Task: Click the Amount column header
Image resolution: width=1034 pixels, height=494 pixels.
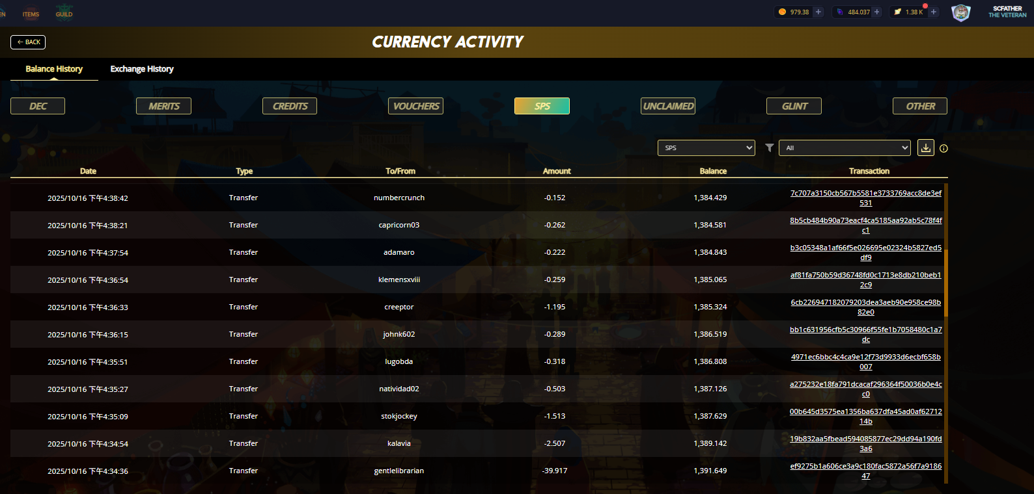Action: pyautogui.click(x=557, y=171)
